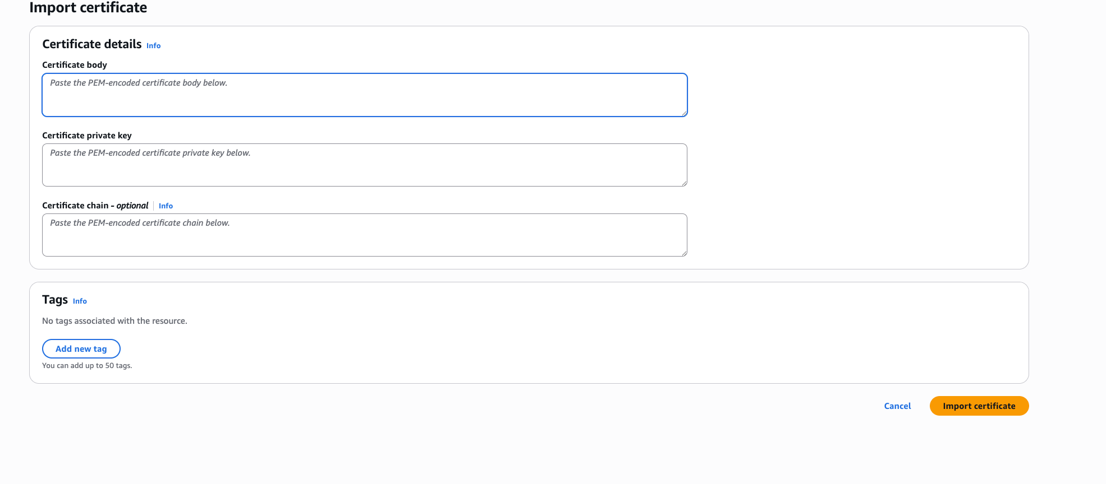Submit with the Import certificate button
This screenshot has height=484, width=1106.
tap(979, 406)
